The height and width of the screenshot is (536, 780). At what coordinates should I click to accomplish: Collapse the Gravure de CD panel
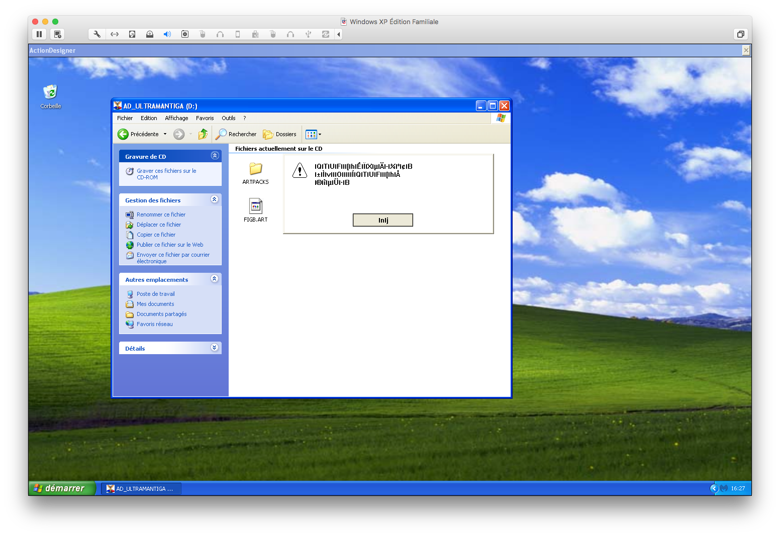click(x=215, y=156)
